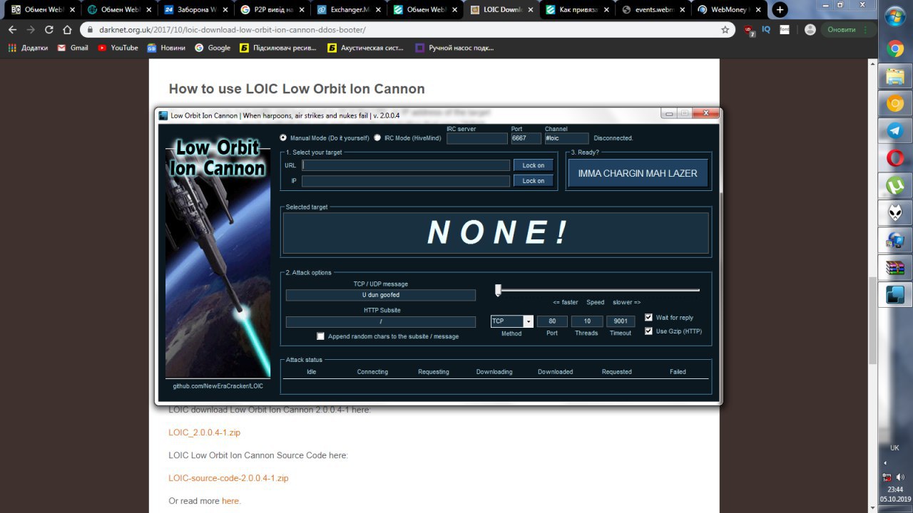This screenshot has height=513, width=913.
Task: Click the URL target input field
Action: point(406,165)
